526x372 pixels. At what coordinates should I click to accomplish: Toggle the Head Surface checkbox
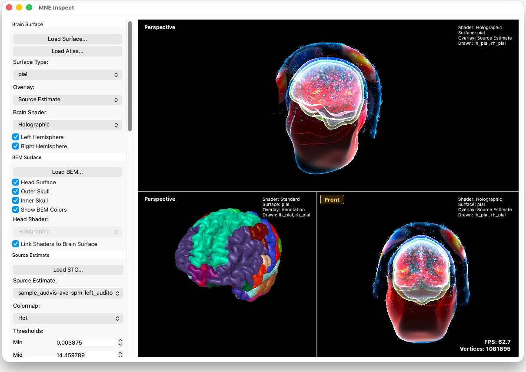pos(16,182)
